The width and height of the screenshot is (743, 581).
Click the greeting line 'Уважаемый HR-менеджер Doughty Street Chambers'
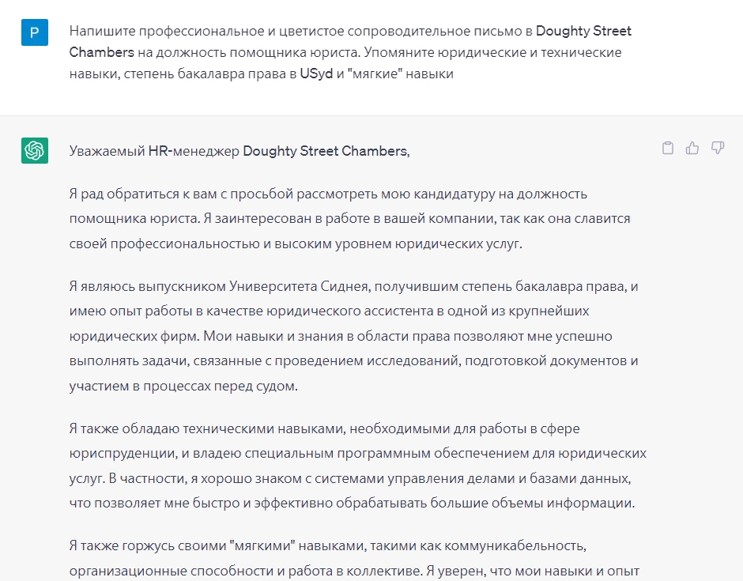[239, 151]
